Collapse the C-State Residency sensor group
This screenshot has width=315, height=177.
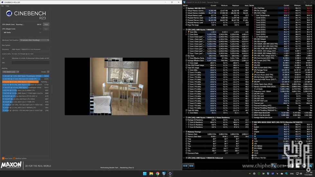(x=184, y=118)
